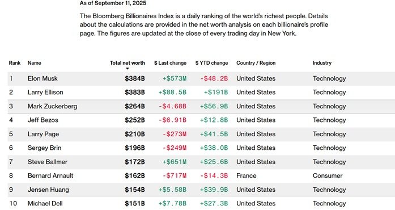395x210 pixels.
Task: Click the Name column header
Action: 34,63
